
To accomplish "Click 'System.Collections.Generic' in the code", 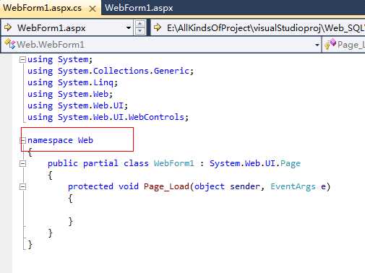I will point(124,71).
